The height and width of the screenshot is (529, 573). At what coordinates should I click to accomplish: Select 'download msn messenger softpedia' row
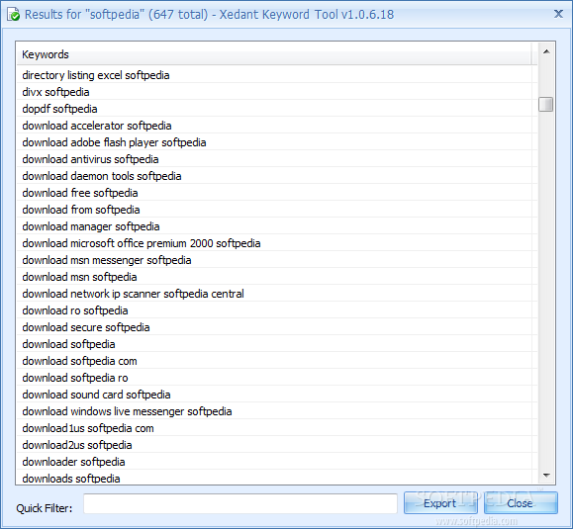pos(277,260)
